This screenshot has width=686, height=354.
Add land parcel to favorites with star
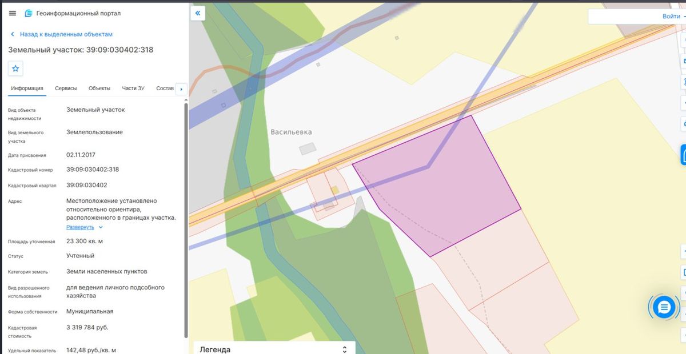click(x=15, y=69)
